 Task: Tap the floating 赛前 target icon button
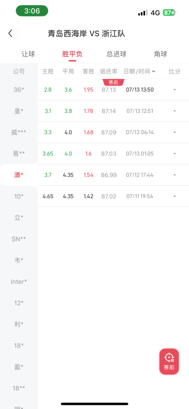click(169, 361)
